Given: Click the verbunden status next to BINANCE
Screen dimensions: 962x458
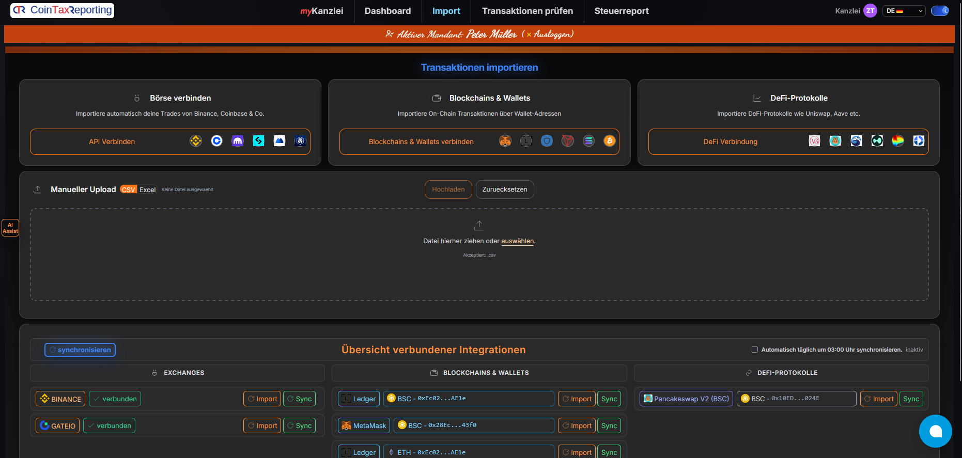Looking at the screenshot, I should click(x=115, y=399).
